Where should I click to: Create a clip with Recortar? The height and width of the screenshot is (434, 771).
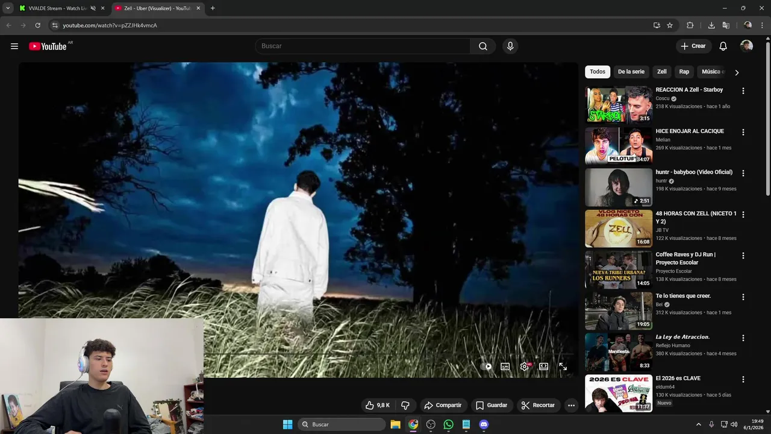pos(538,405)
